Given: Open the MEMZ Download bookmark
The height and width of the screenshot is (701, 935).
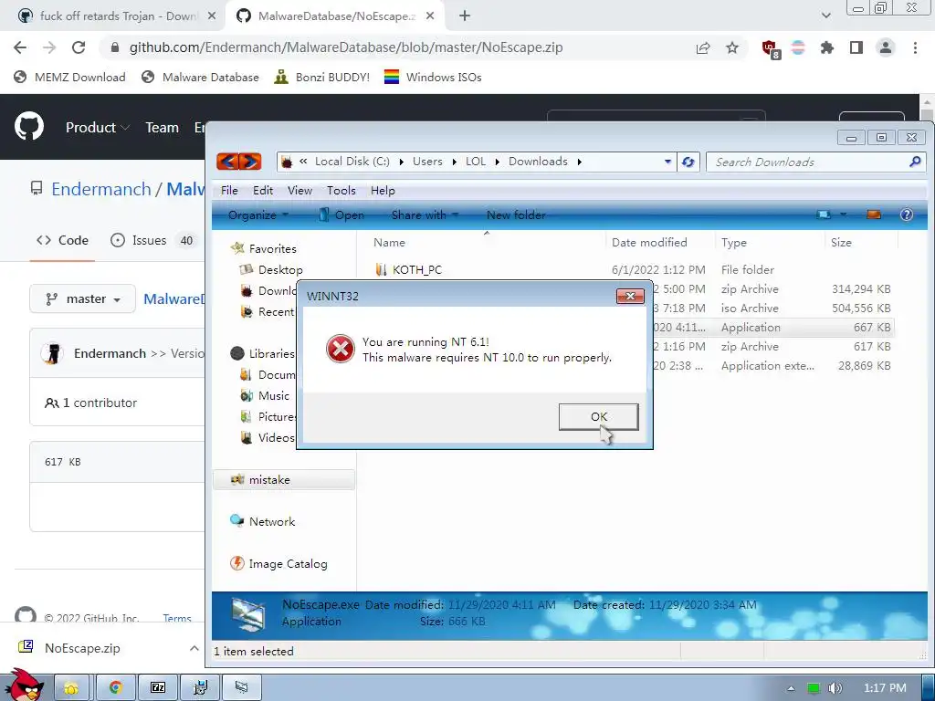Looking at the screenshot, I should tap(69, 77).
